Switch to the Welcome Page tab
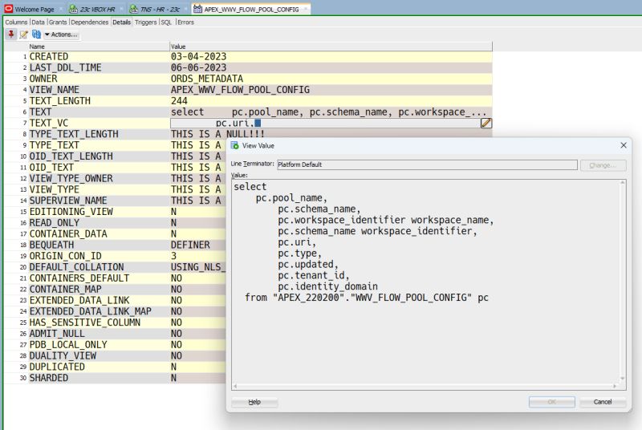The width and height of the screenshot is (642, 430). (35, 9)
